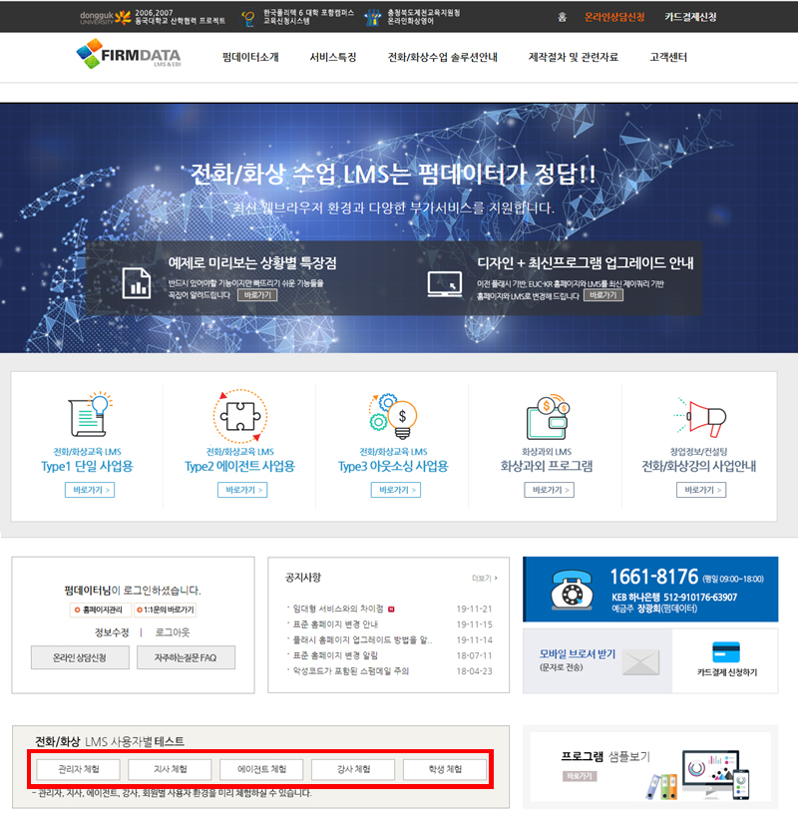Click 온라인상담신청 link in the top bar

(614, 17)
